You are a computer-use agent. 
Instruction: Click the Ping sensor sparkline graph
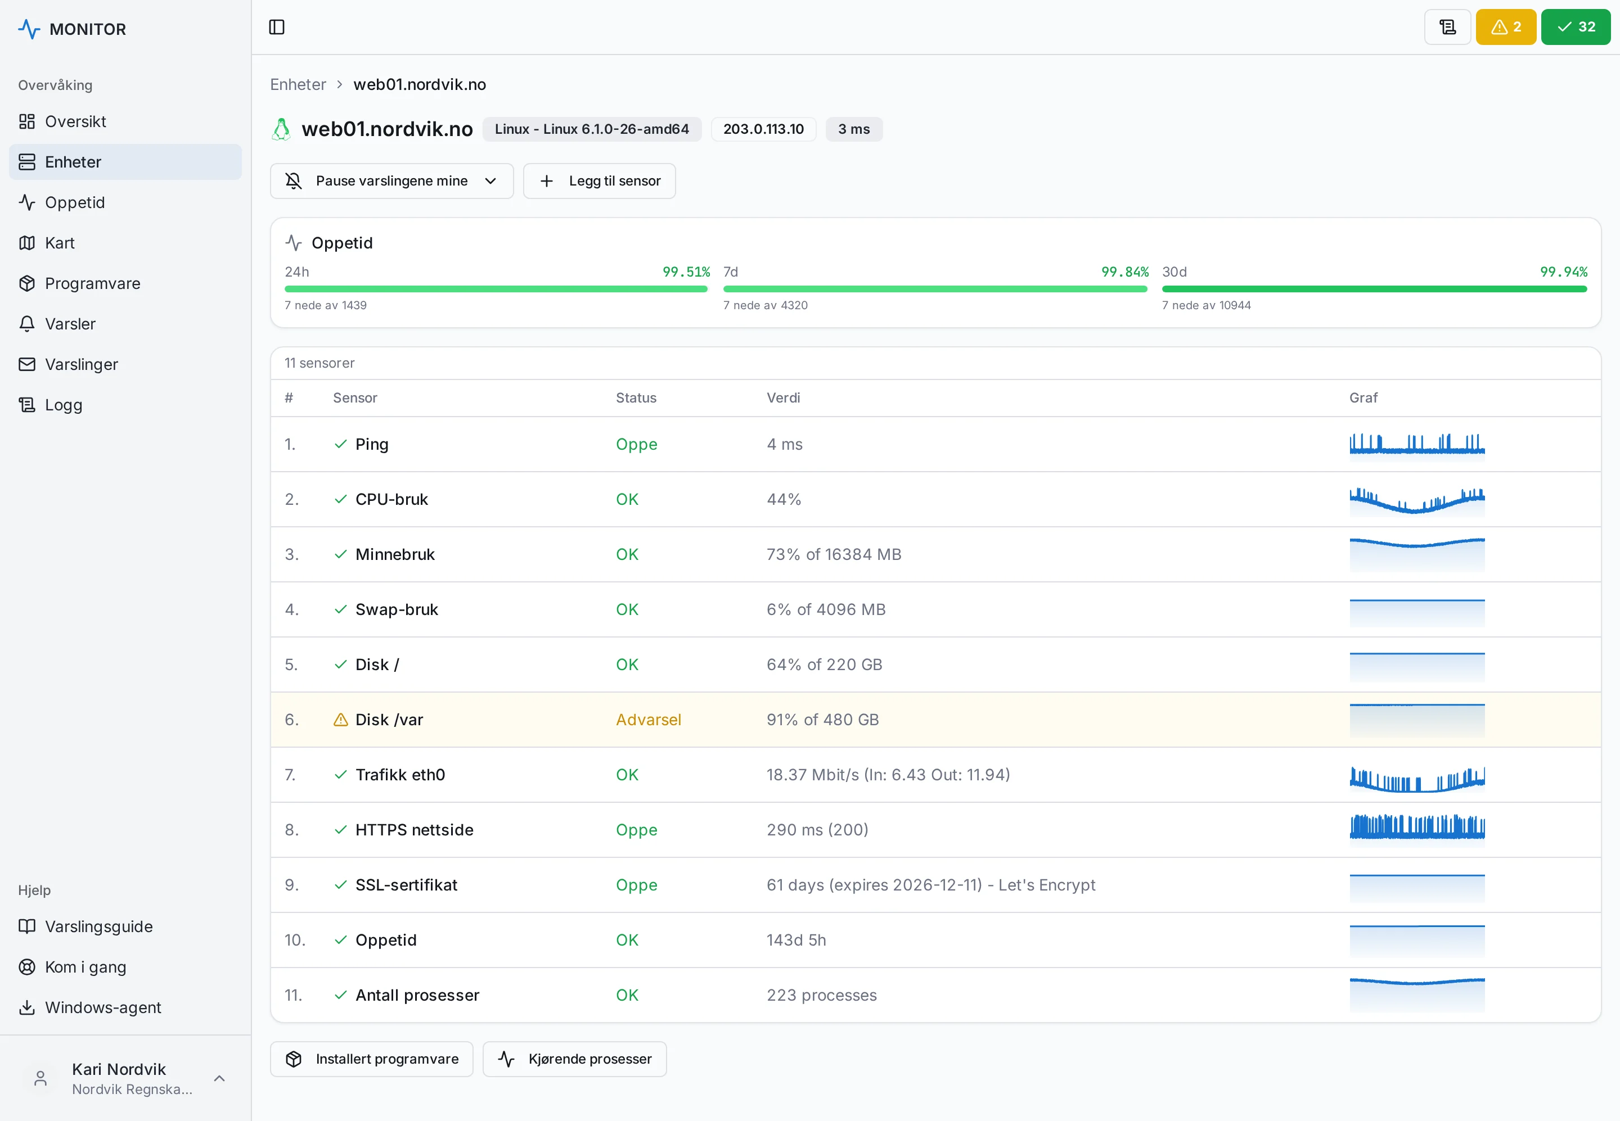tap(1417, 444)
